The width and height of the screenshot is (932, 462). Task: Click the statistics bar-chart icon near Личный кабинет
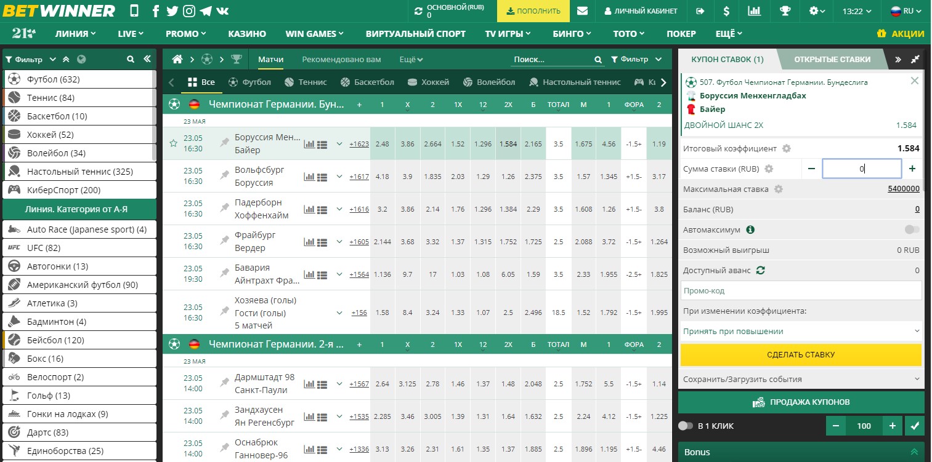coord(755,10)
